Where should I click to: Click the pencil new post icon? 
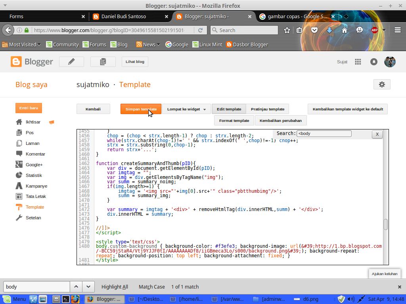point(71,62)
